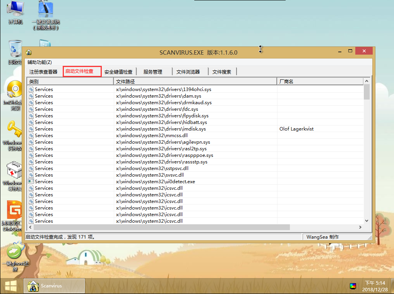Open the DiskGenius partition tool icon
Viewport: 394px width, 294px height.
pyautogui.click(x=14, y=211)
